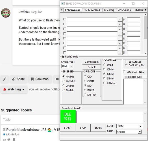The width and height of the screenshot is (148, 141).
Task: Select 20MHz SPI speed
Action: [64, 85]
